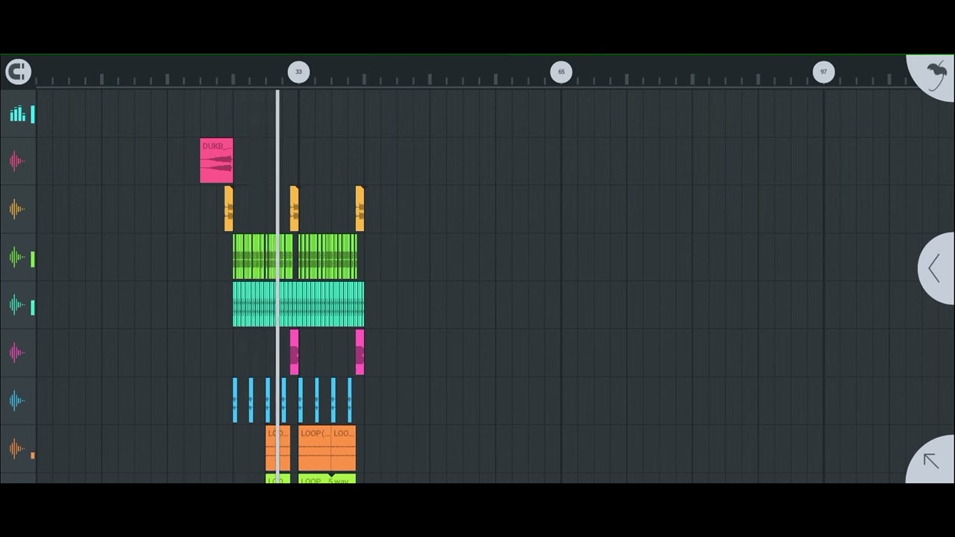
Task: Select the last yellow clip
Action: [x=360, y=209]
